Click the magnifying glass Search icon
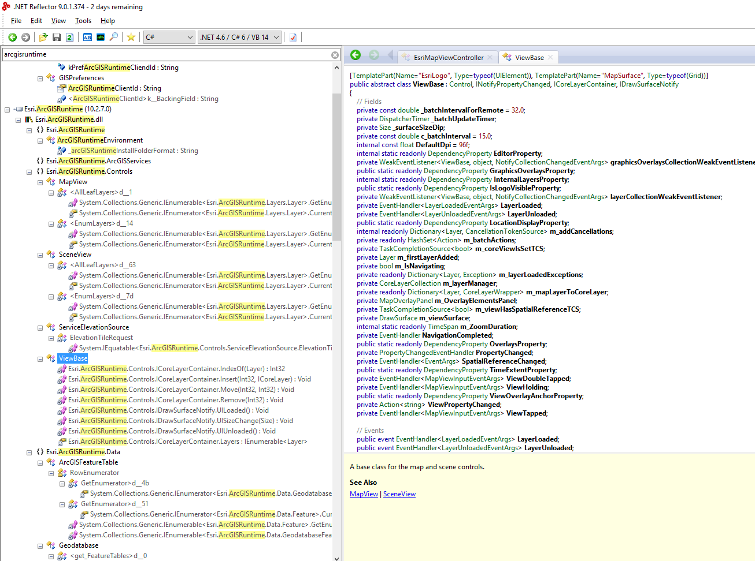Image resolution: width=755 pixels, height=561 pixels. (114, 38)
